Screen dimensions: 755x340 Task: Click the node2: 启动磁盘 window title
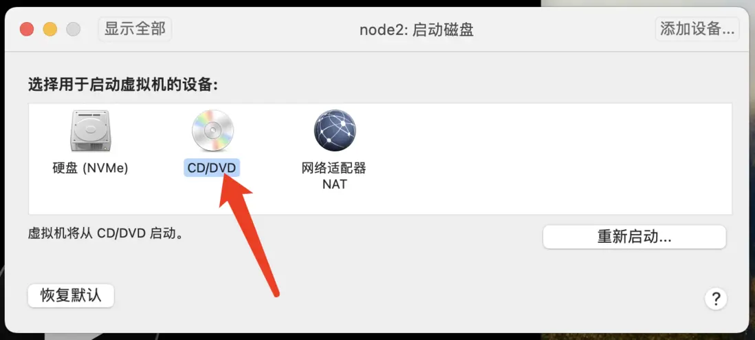pyautogui.click(x=417, y=30)
